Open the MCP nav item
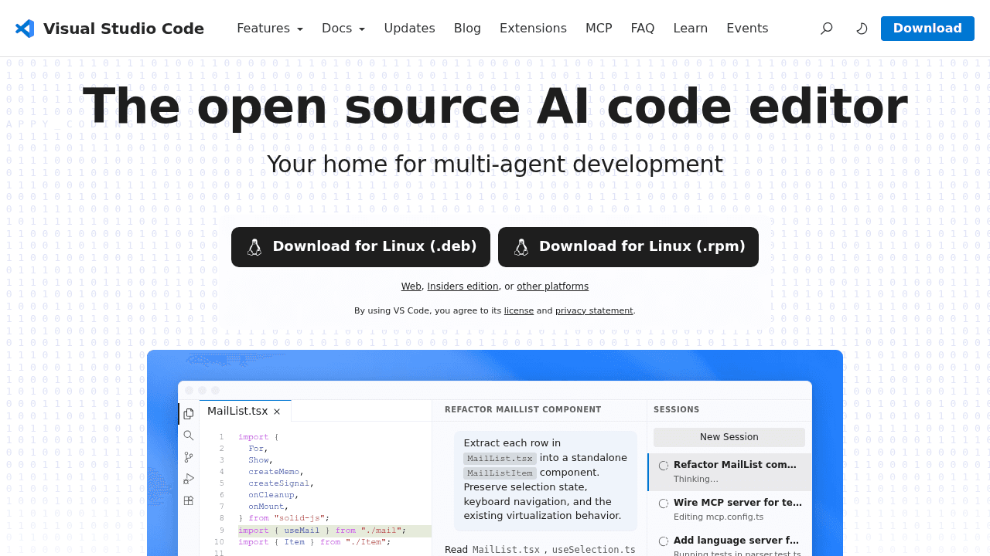990x556 pixels. click(599, 29)
